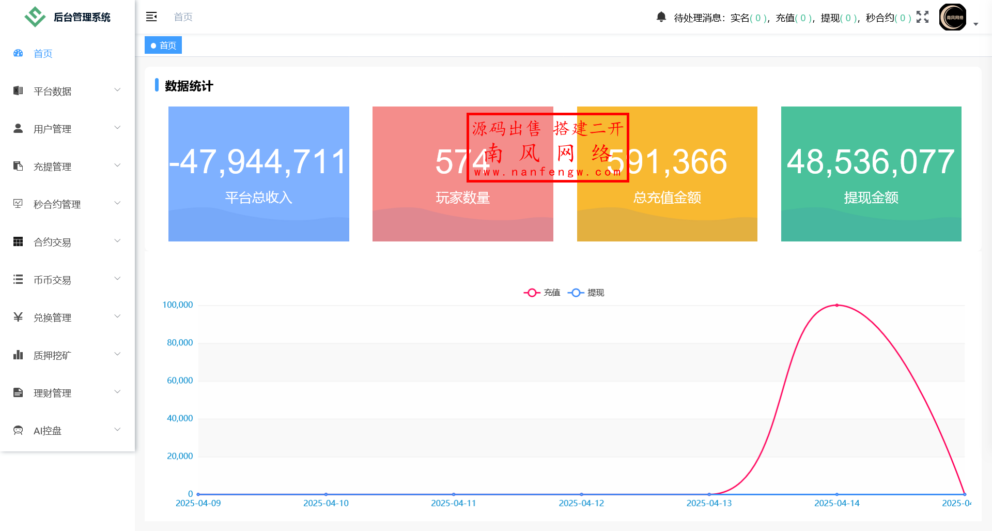Click the 合约交易 grid icon
992x531 pixels.
tap(18, 241)
